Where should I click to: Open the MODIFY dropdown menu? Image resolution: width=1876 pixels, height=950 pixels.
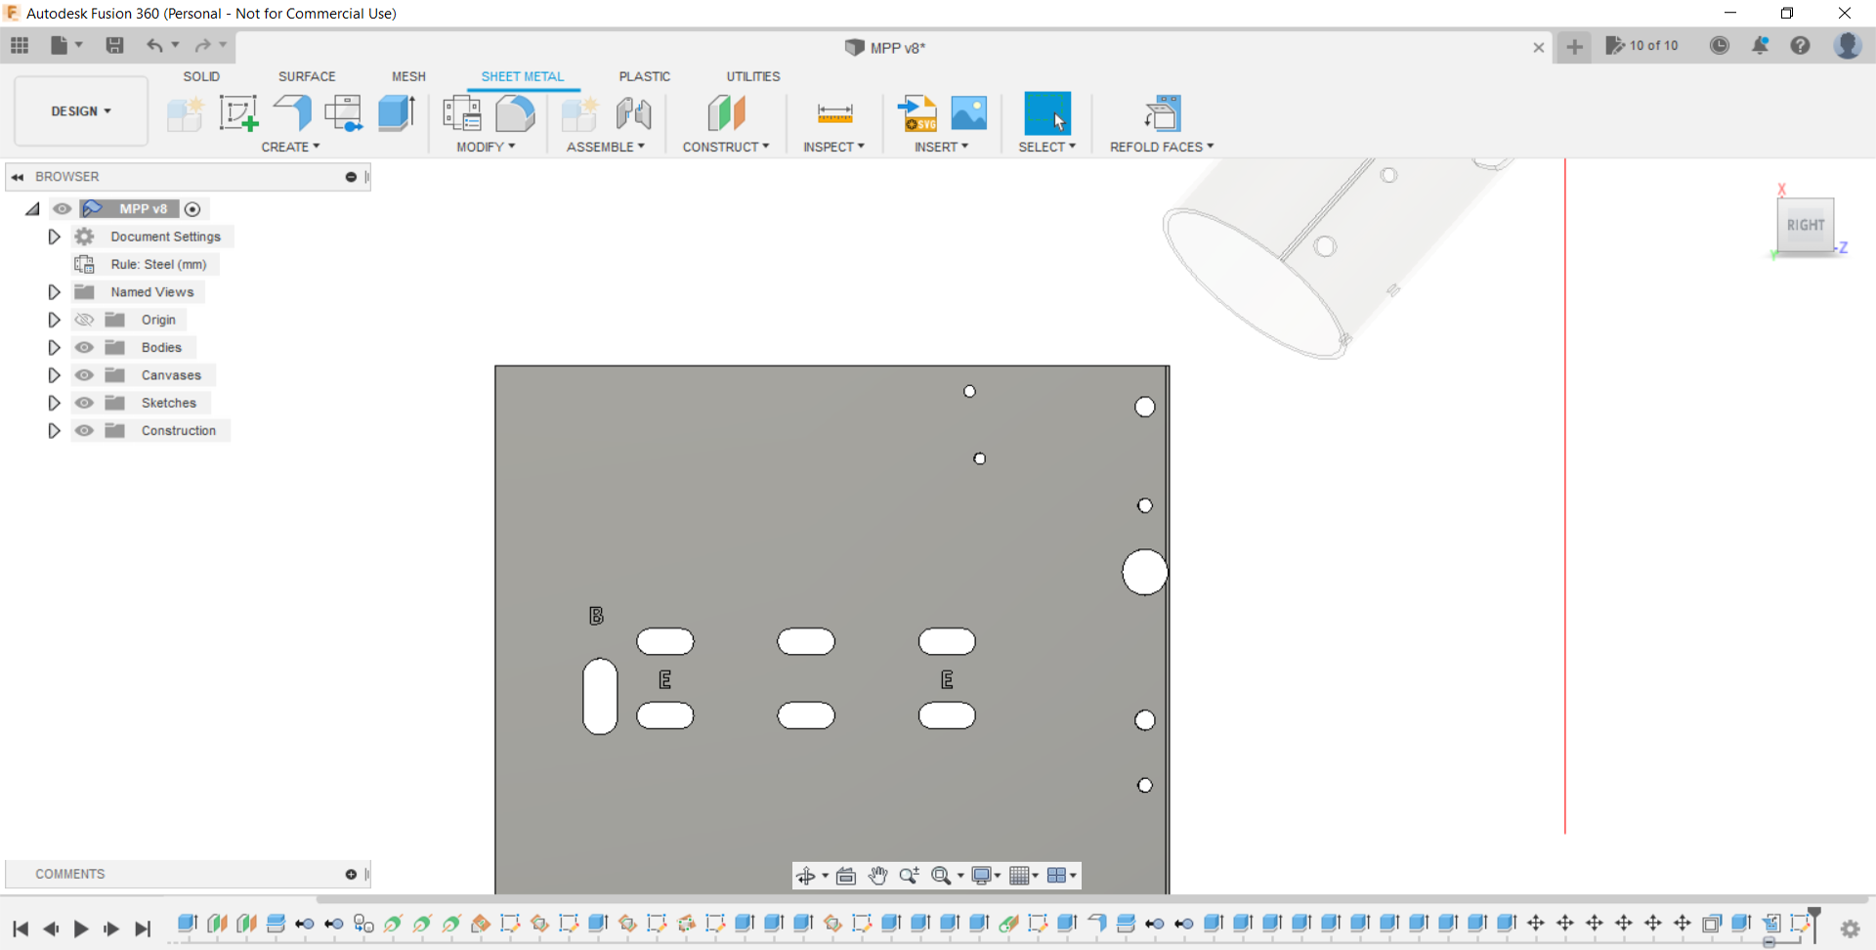[486, 147]
